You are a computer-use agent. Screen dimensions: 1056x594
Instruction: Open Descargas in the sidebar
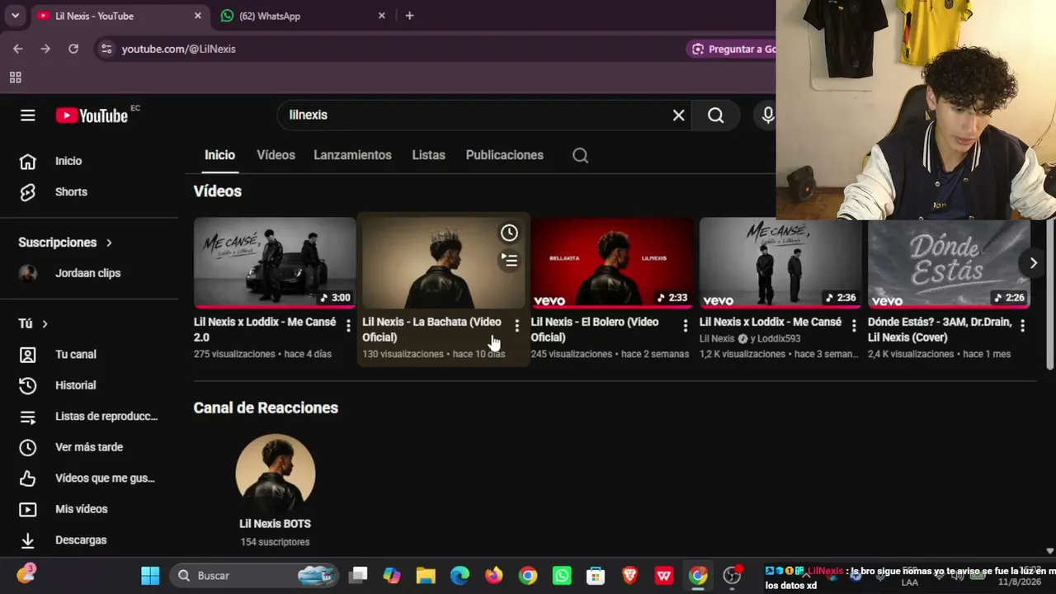[89, 540]
